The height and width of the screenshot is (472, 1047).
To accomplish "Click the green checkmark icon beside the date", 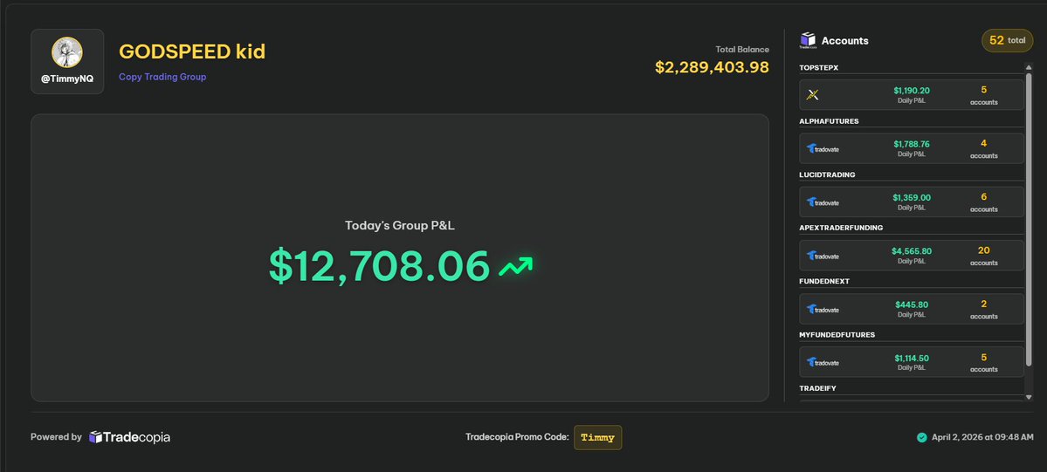I will (921, 437).
